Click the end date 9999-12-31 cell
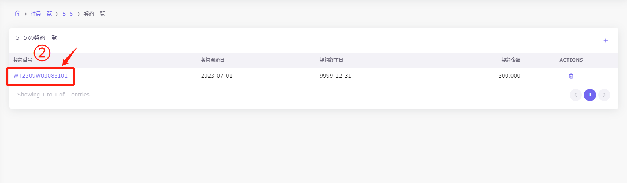The image size is (627, 183). pyautogui.click(x=335, y=76)
